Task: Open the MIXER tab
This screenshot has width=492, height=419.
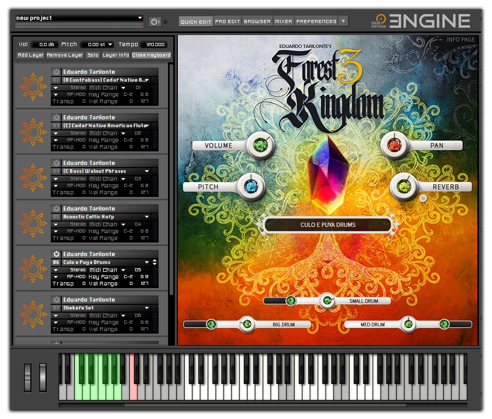Action: click(x=283, y=21)
